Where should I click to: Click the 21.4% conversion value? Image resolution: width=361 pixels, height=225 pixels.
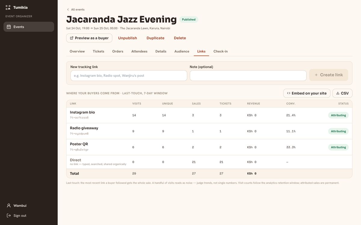point(291,115)
